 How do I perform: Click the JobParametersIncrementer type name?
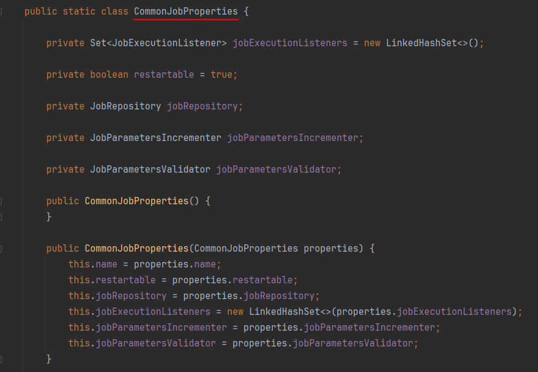click(156, 138)
